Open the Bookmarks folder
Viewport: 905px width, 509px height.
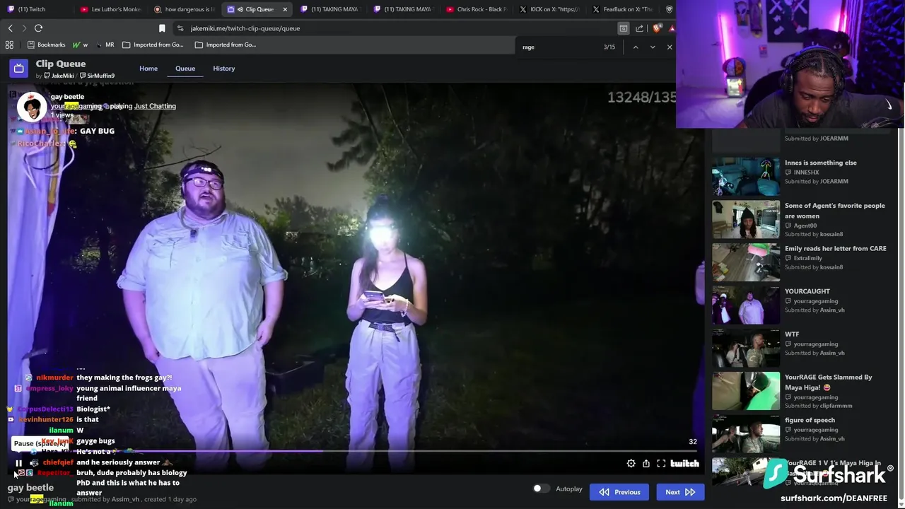pyautogui.click(x=46, y=45)
